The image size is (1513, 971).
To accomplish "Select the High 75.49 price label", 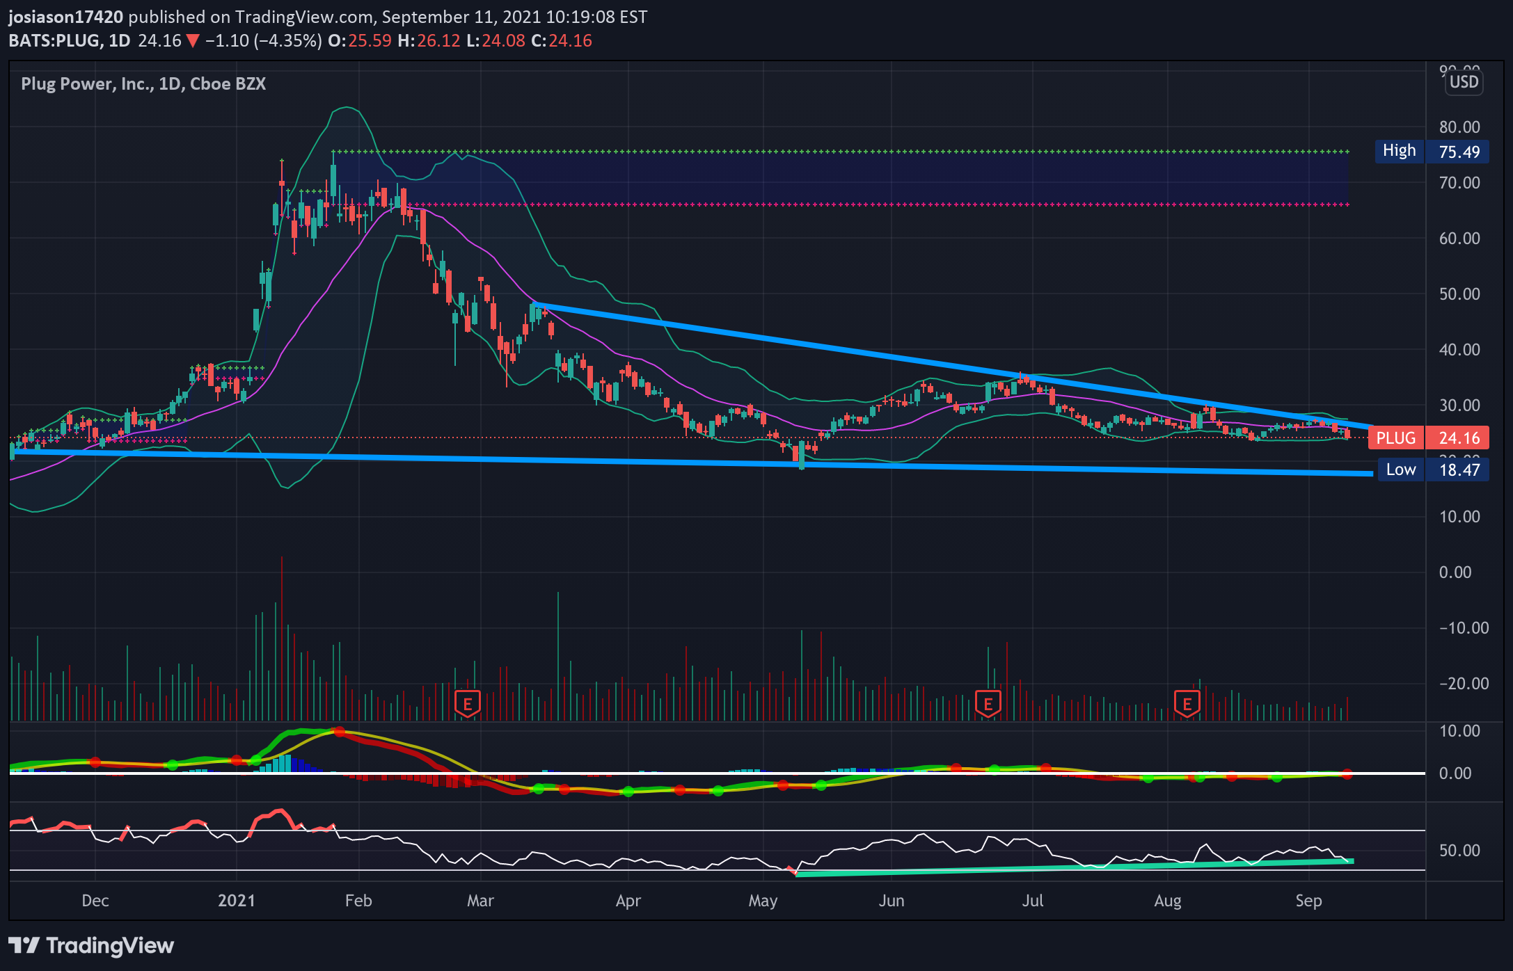I will (1432, 152).
